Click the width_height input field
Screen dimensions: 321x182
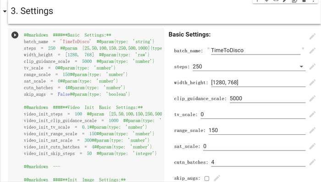(258, 83)
